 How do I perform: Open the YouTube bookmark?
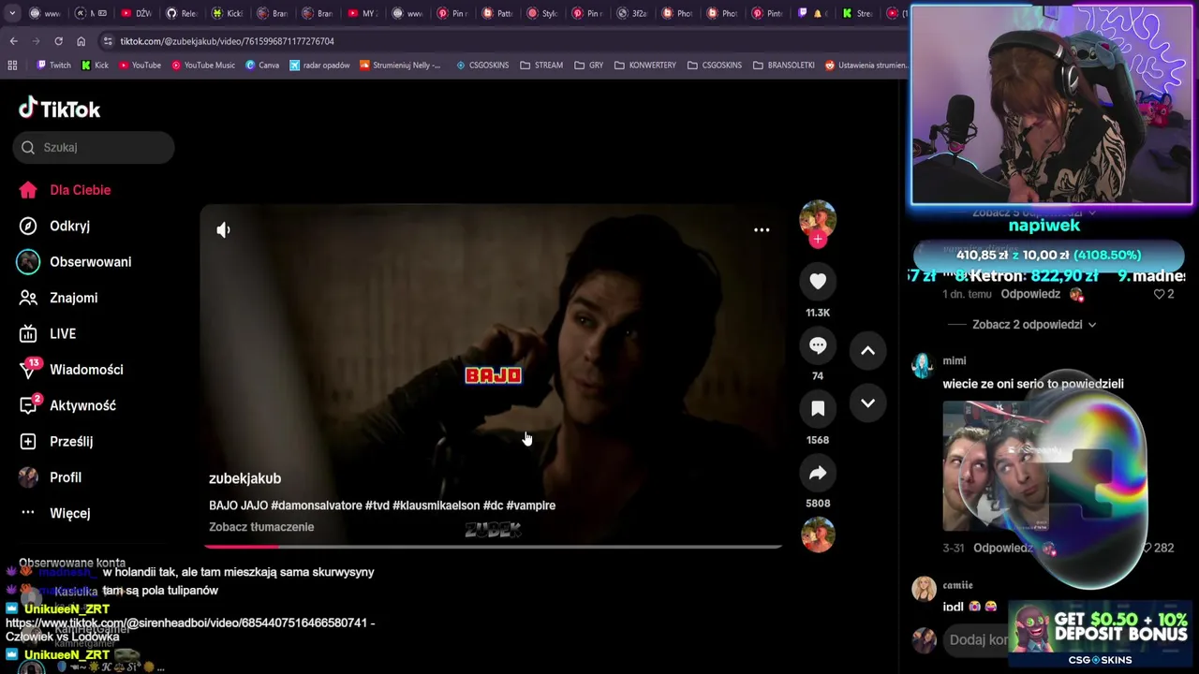140,66
